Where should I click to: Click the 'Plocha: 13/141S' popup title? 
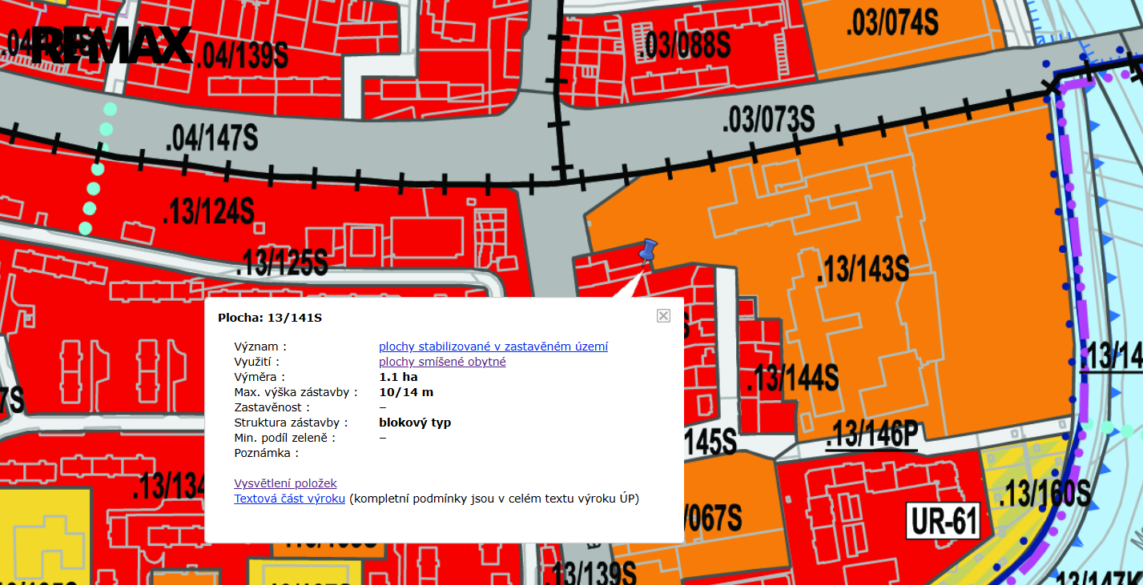[269, 318]
